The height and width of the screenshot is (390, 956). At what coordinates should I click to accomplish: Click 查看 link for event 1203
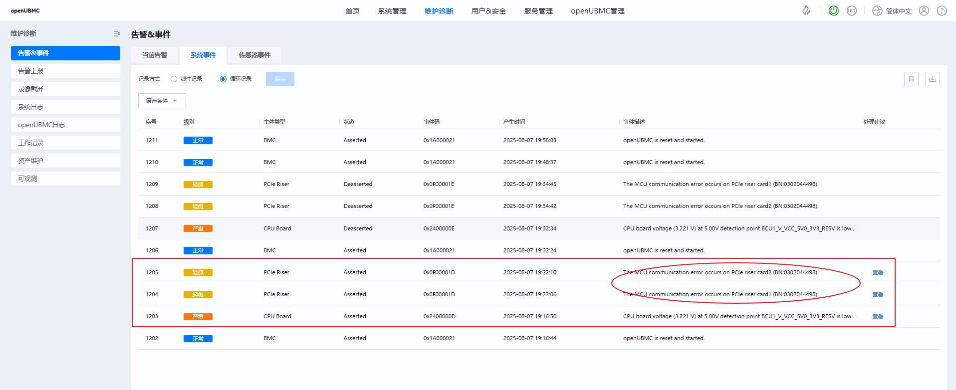point(878,316)
